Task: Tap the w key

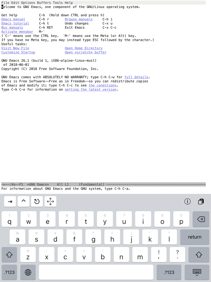Action: (29, 219)
